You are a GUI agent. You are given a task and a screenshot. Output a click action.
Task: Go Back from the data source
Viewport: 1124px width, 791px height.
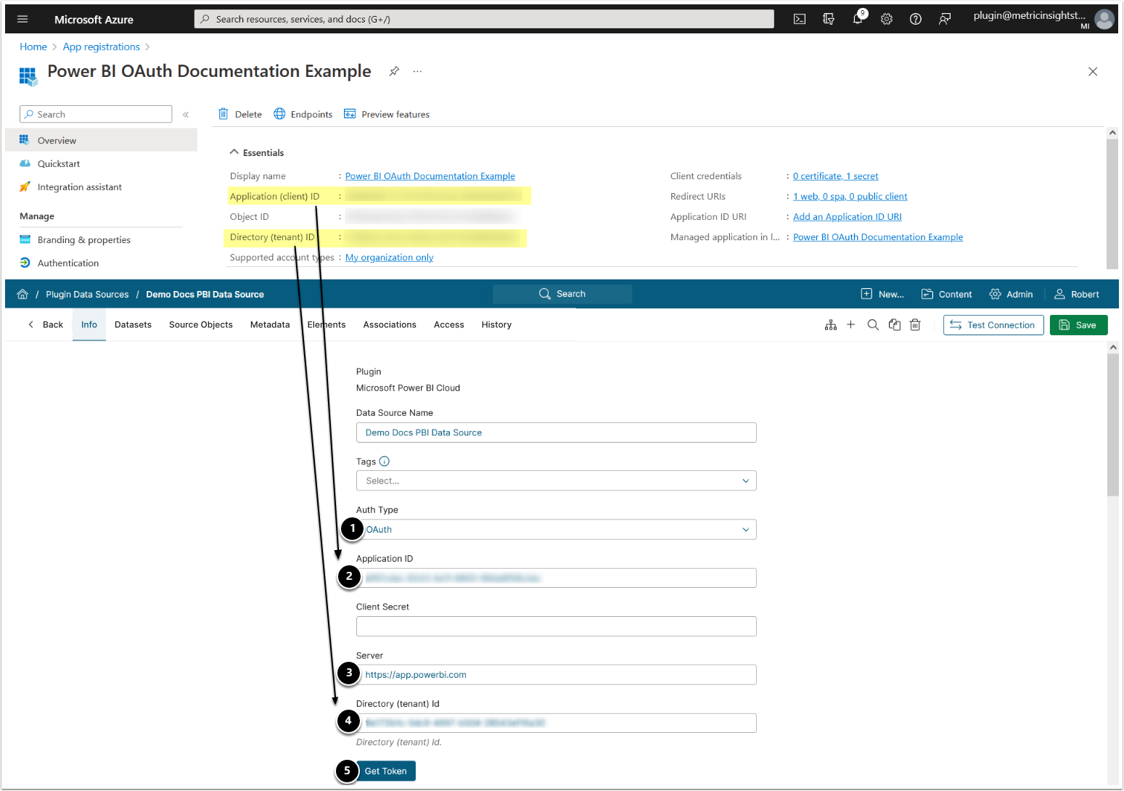[45, 325]
